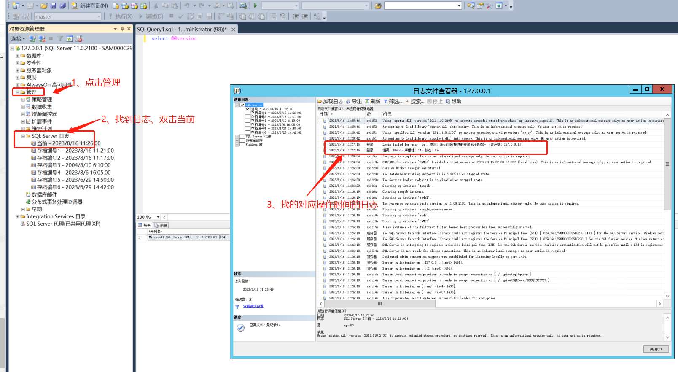678x372 pixels.
Task: Click 导出 (Export) in log viewer toolbar
Action: (354, 101)
